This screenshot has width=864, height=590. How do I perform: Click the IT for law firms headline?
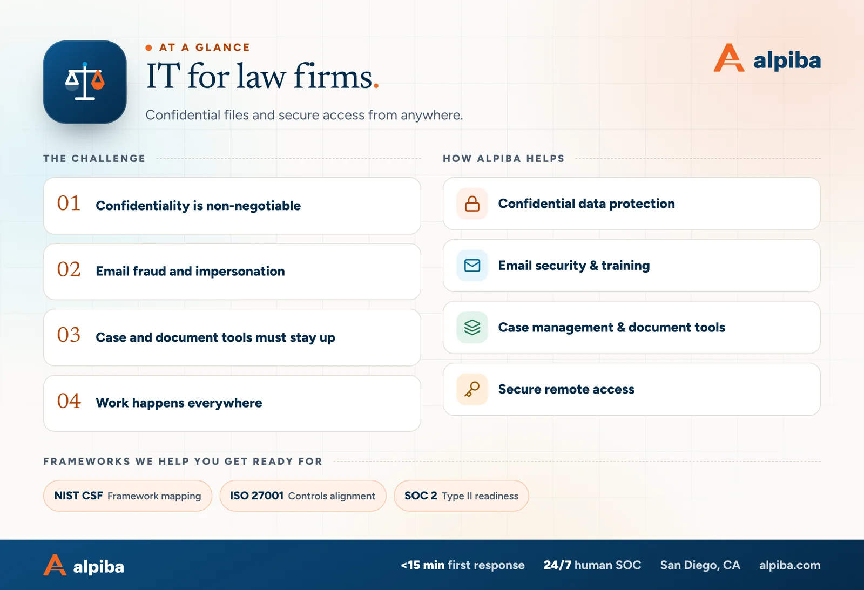point(262,76)
